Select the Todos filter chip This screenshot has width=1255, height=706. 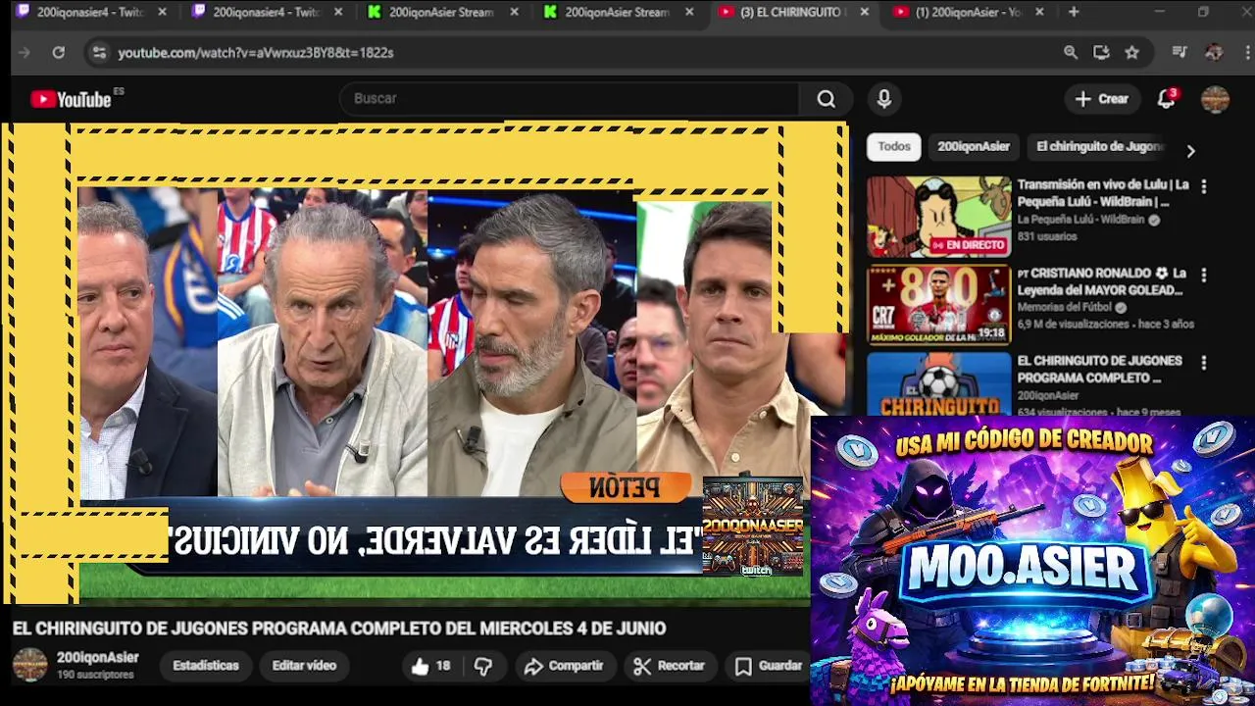coord(893,146)
